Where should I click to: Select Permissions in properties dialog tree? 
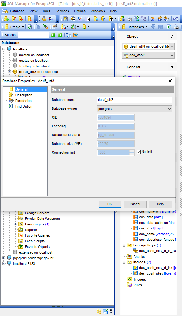(x=24, y=101)
